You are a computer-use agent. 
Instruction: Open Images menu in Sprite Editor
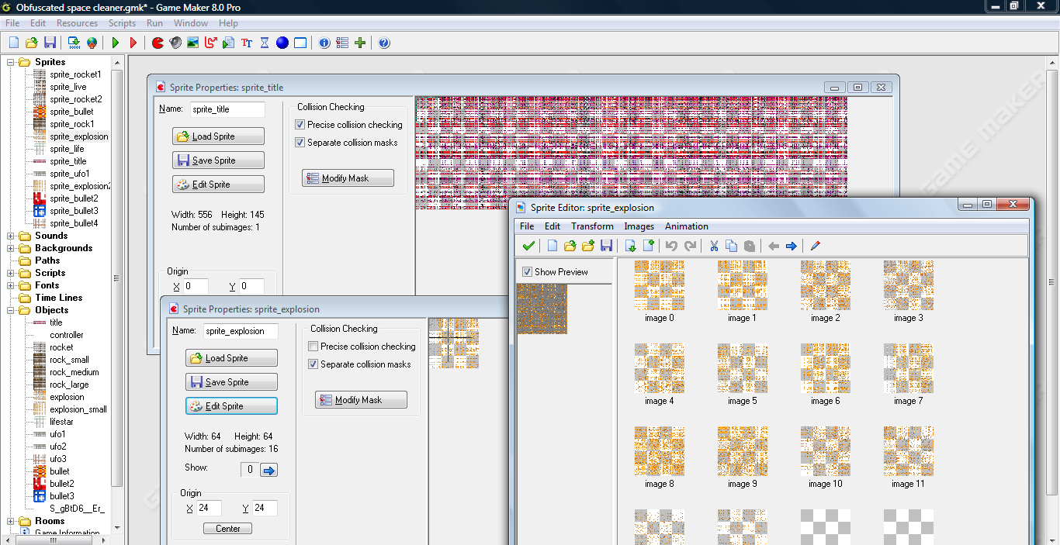click(639, 226)
